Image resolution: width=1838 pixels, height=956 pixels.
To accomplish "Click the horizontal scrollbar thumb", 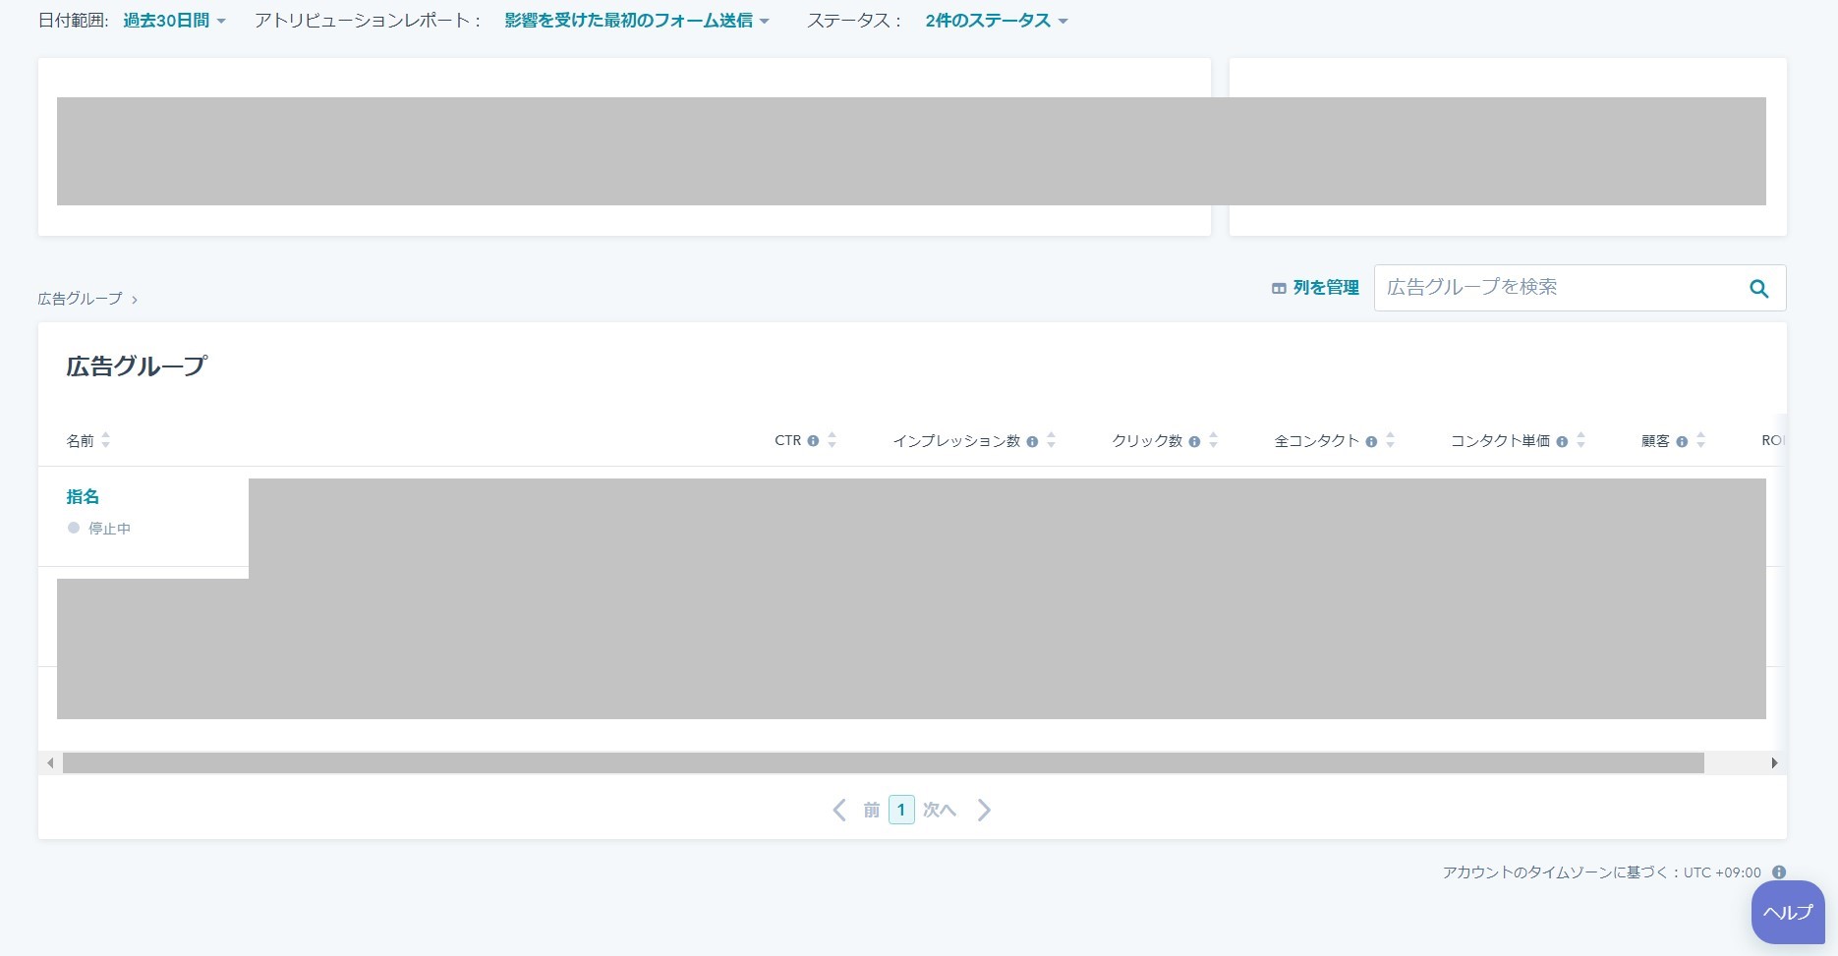I will pos(883,763).
